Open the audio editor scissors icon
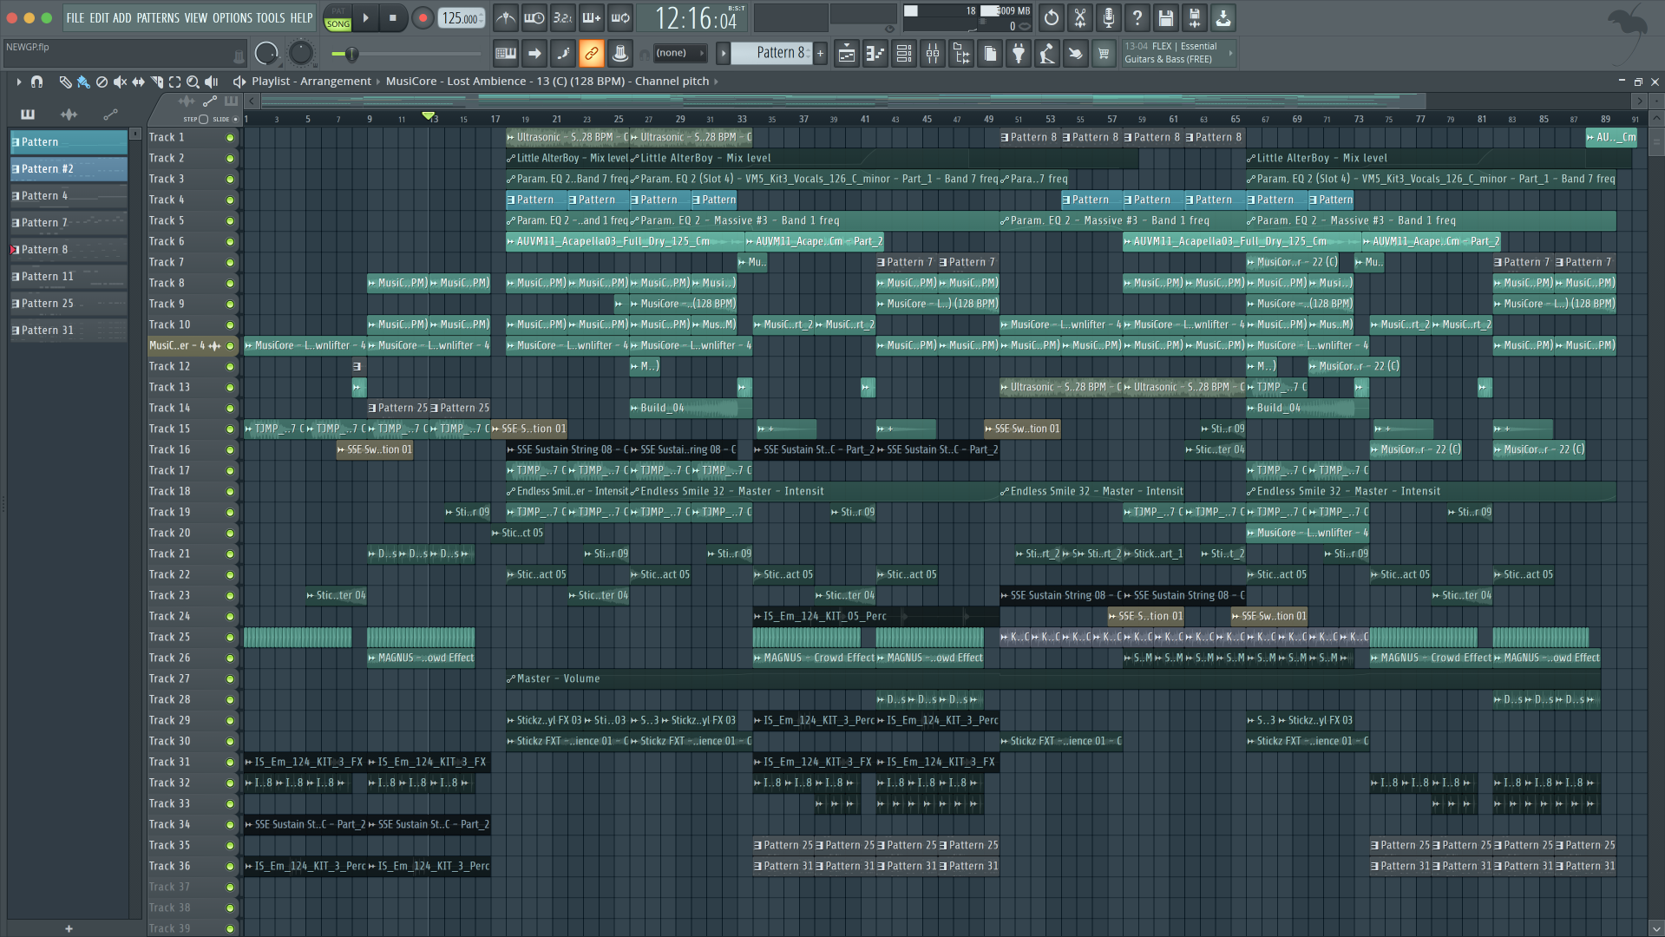 point(1079,17)
